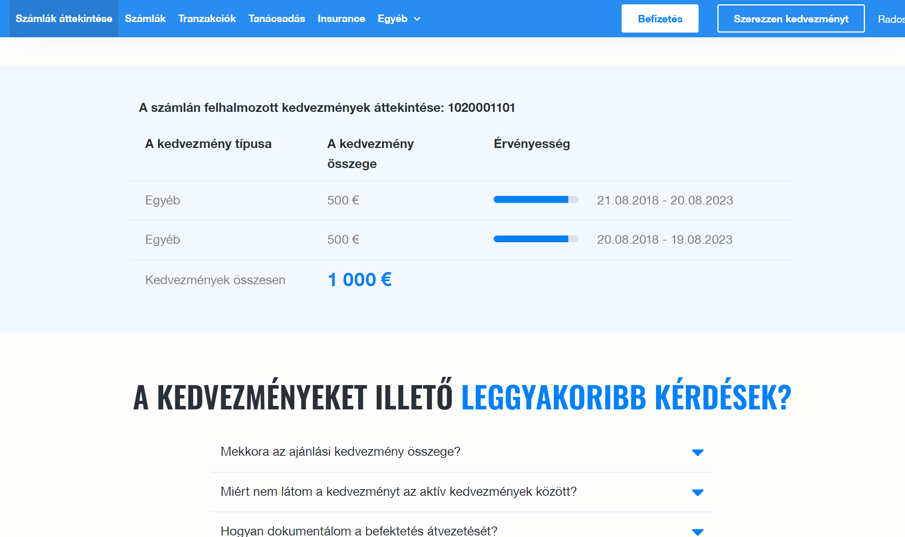
Task: Click the 1 000 € total discounts amount
Action: [x=359, y=279]
